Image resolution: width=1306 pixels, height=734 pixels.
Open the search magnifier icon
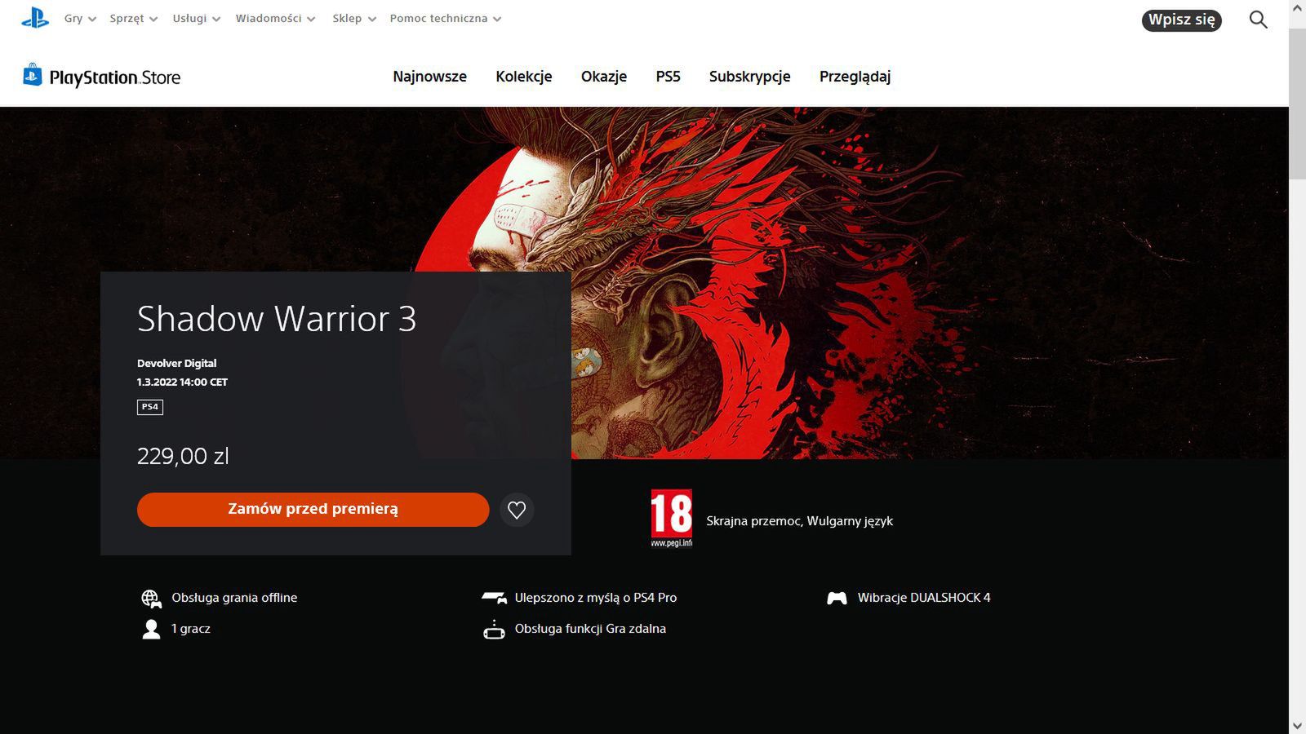tap(1258, 20)
